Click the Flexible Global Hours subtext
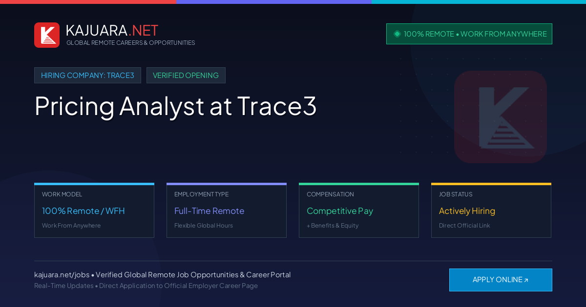586x307 pixels. pyautogui.click(x=204, y=226)
